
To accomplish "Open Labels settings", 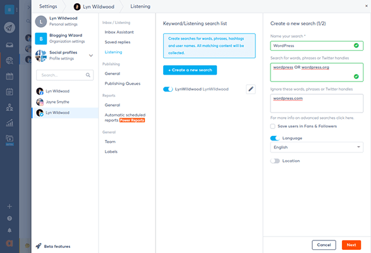I will [x=111, y=152].
